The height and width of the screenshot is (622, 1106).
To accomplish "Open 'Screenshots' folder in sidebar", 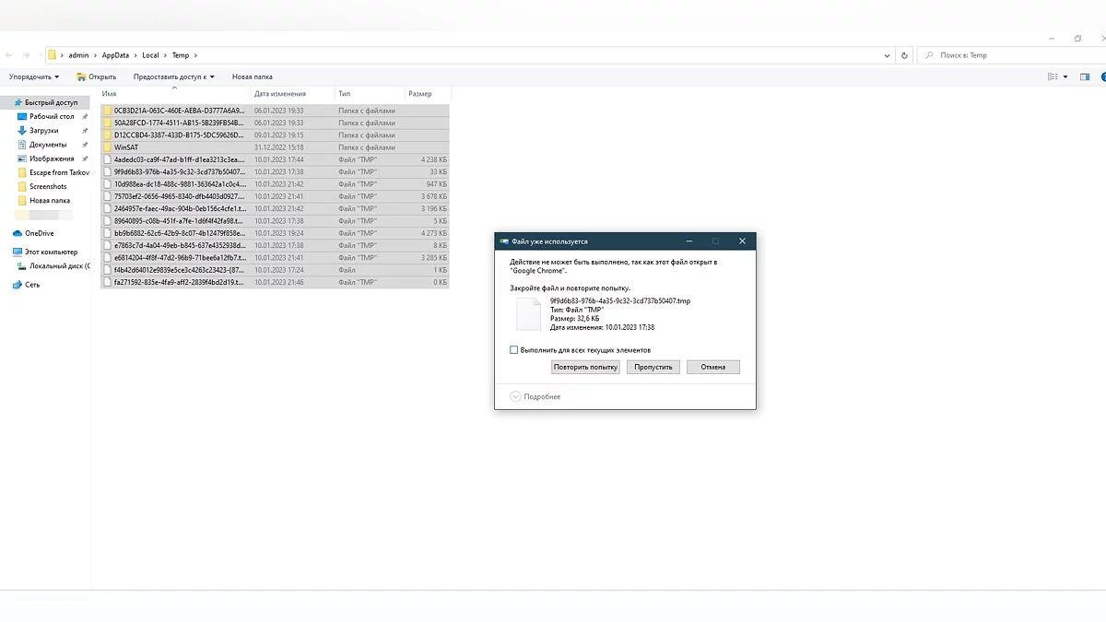I will (x=42, y=186).
